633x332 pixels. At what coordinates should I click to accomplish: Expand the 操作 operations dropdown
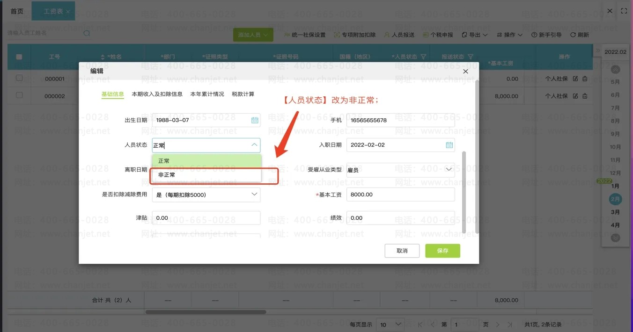click(510, 35)
